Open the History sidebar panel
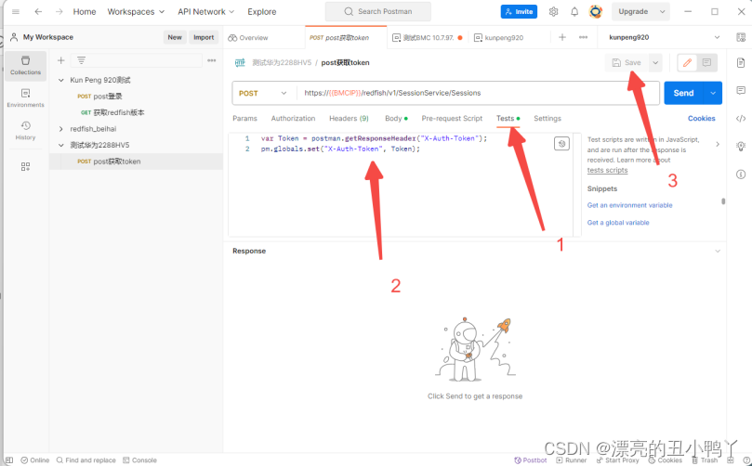The width and height of the screenshot is (752, 466). coord(25,130)
